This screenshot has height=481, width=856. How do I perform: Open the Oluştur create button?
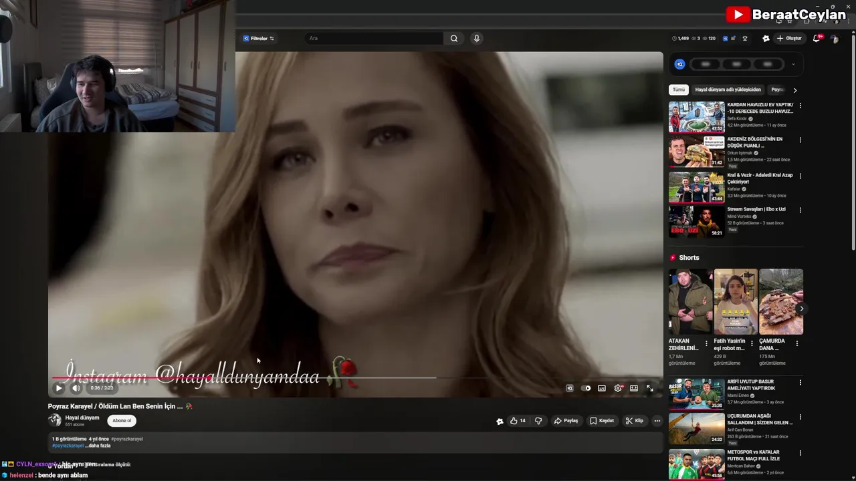(789, 39)
